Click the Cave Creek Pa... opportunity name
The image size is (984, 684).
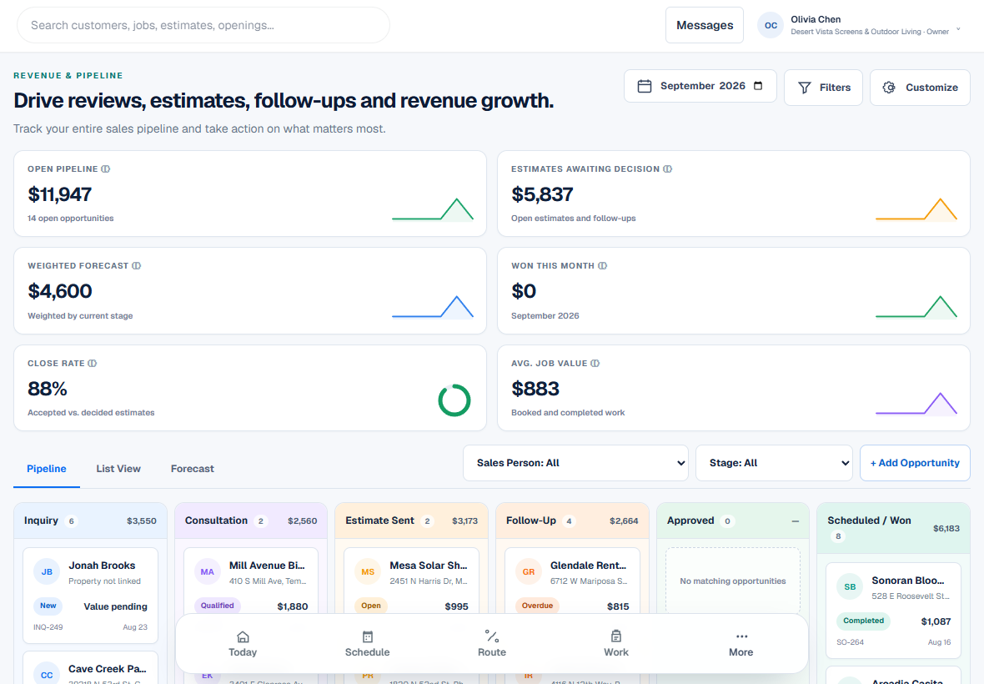coord(108,669)
